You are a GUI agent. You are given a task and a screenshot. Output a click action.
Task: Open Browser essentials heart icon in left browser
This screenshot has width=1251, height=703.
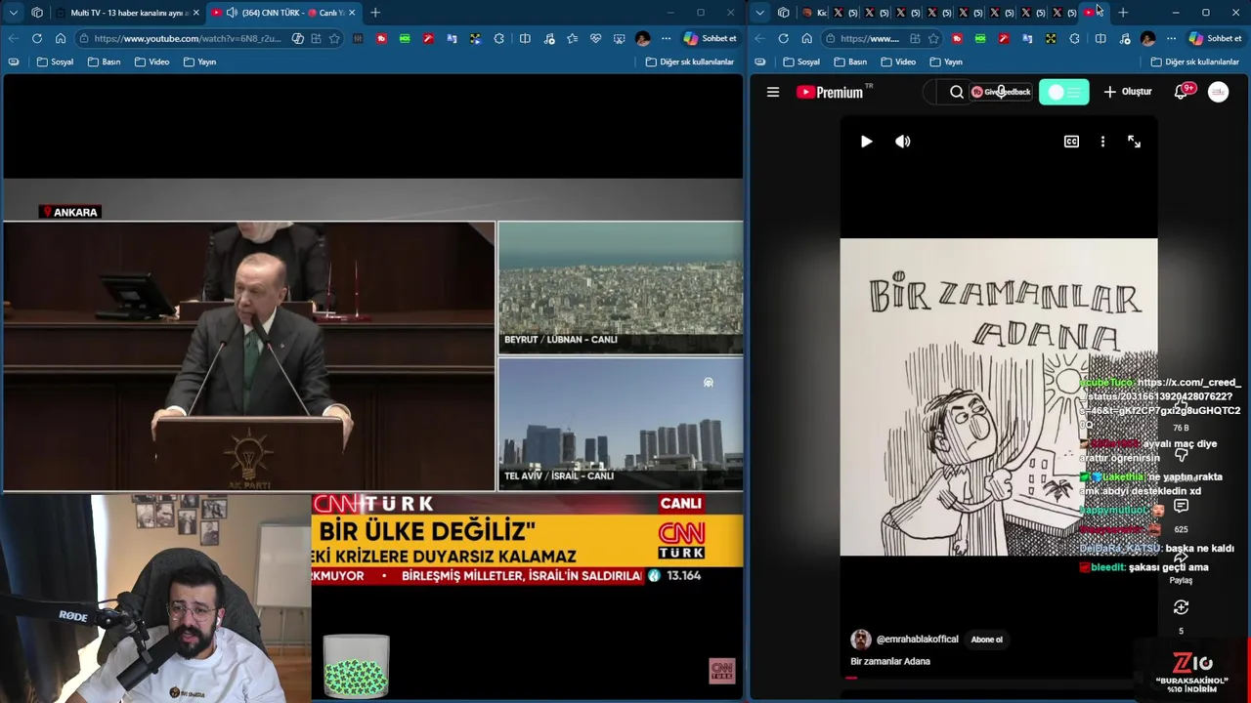tap(595, 38)
